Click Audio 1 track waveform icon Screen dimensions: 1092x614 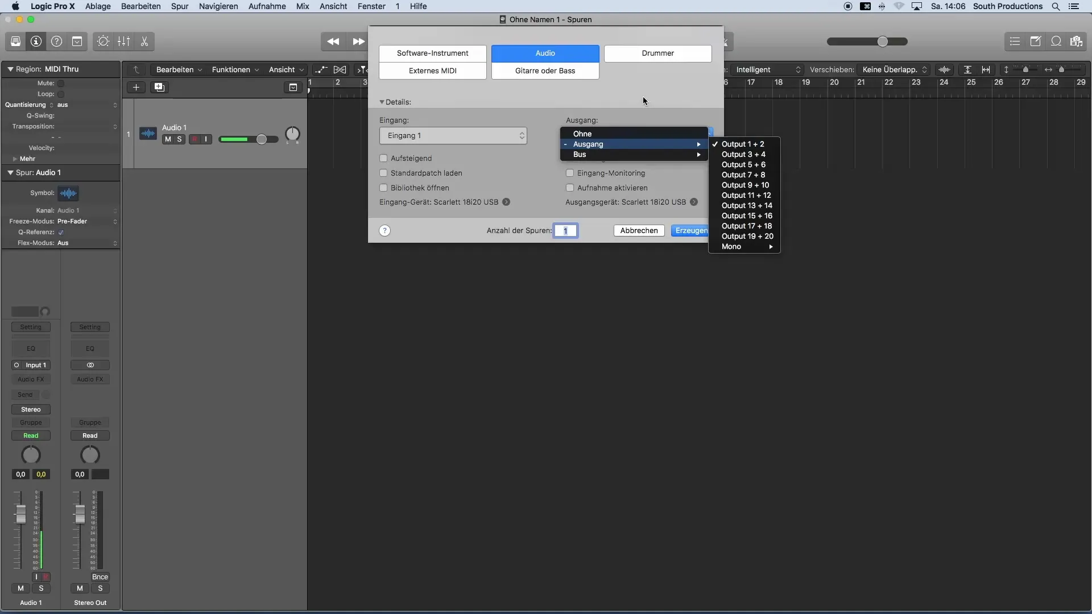click(148, 134)
